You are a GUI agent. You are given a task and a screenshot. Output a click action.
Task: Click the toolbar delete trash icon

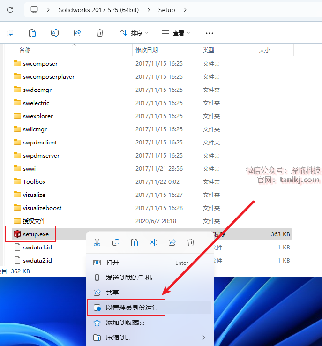pos(100,33)
